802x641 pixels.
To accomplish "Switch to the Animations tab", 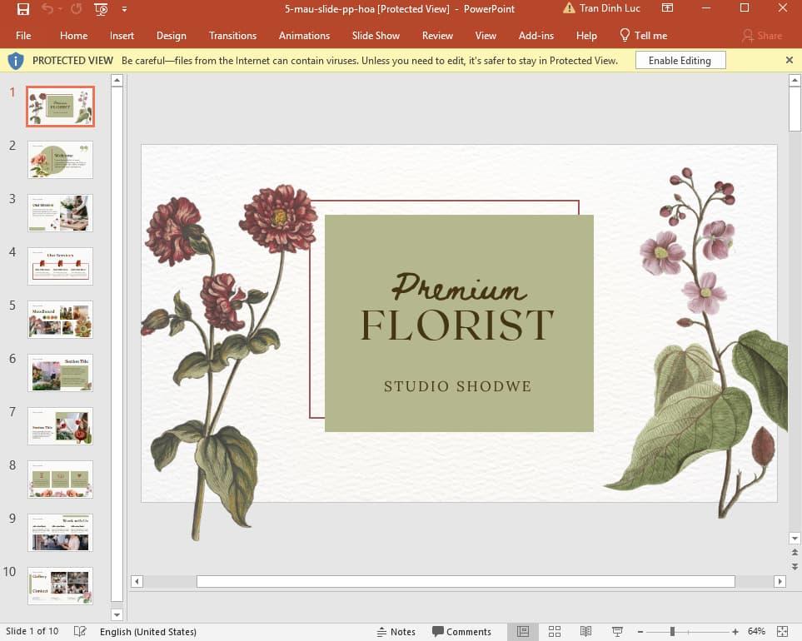I will click(304, 36).
